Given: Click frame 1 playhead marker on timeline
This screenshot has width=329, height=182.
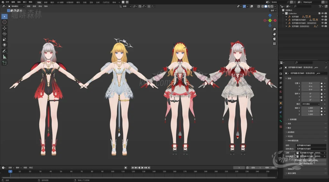Looking at the screenshot, I should (x=10, y=171).
